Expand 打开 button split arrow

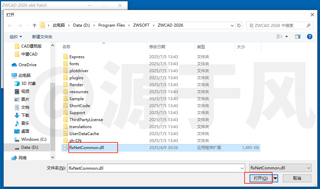pyautogui.click(x=275, y=178)
